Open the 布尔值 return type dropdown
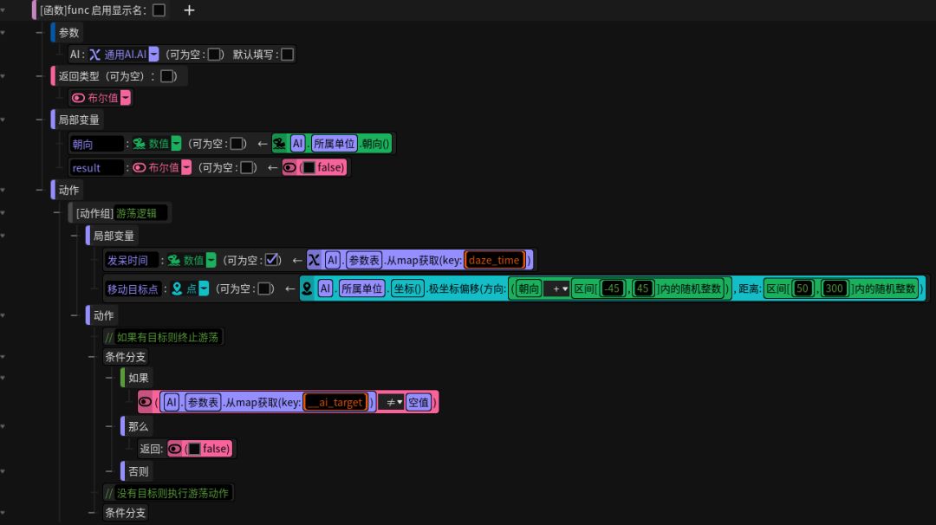The image size is (936, 525). [126, 98]
